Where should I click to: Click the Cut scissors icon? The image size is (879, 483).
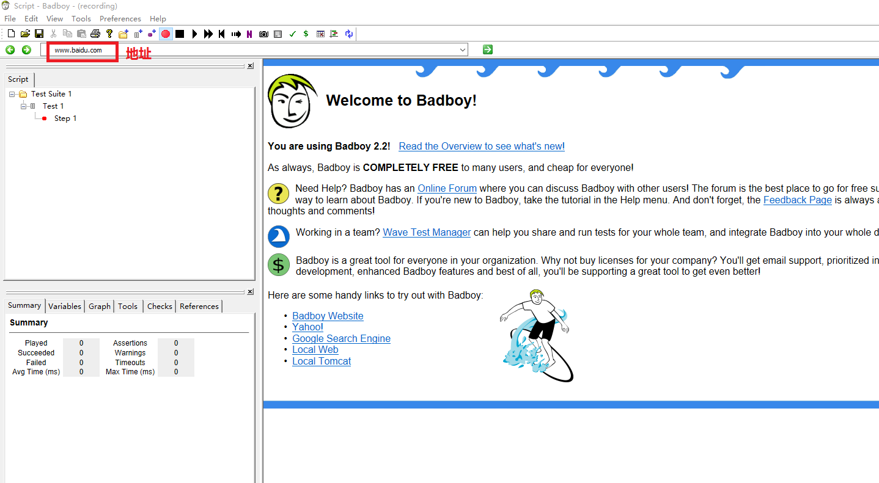pos(54,34)
